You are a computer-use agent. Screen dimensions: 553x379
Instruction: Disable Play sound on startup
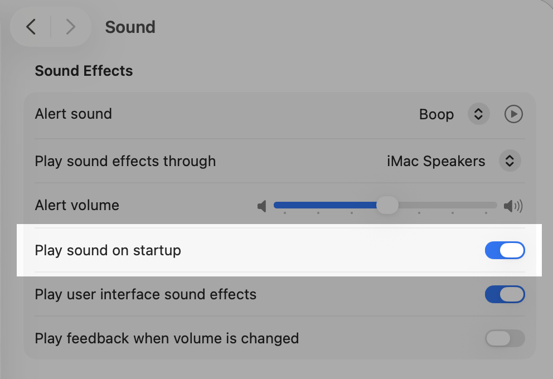pos(505,250)
